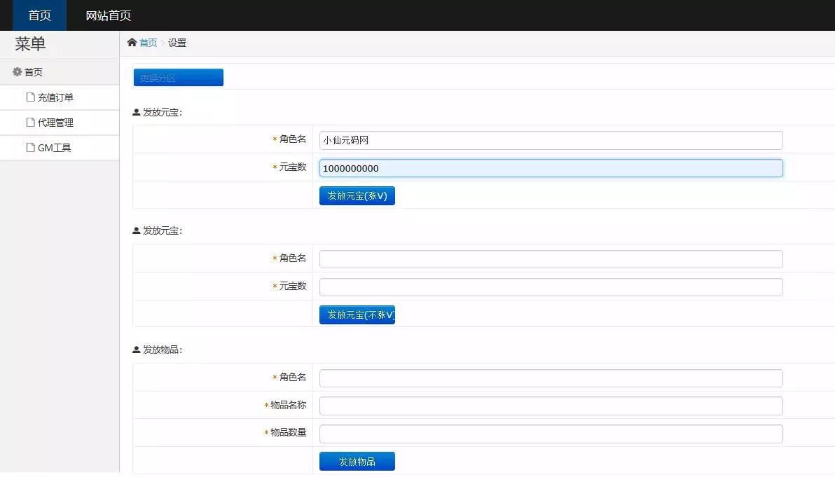Click the home icon in the breadcrumb
The height and width of the screenshot is (477, 835).
[132, 43]
